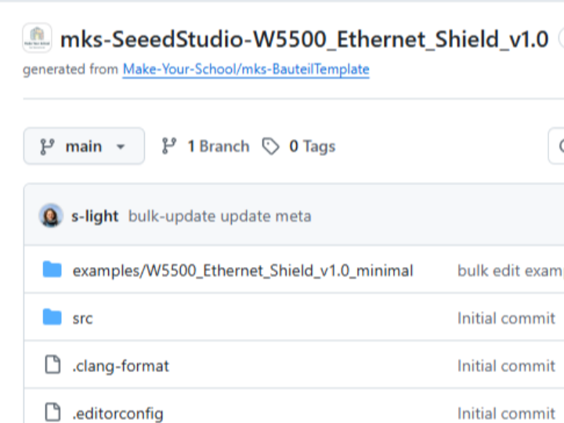Open the .editorconfig file
564x423 pixels.
[x=117, y=413]
